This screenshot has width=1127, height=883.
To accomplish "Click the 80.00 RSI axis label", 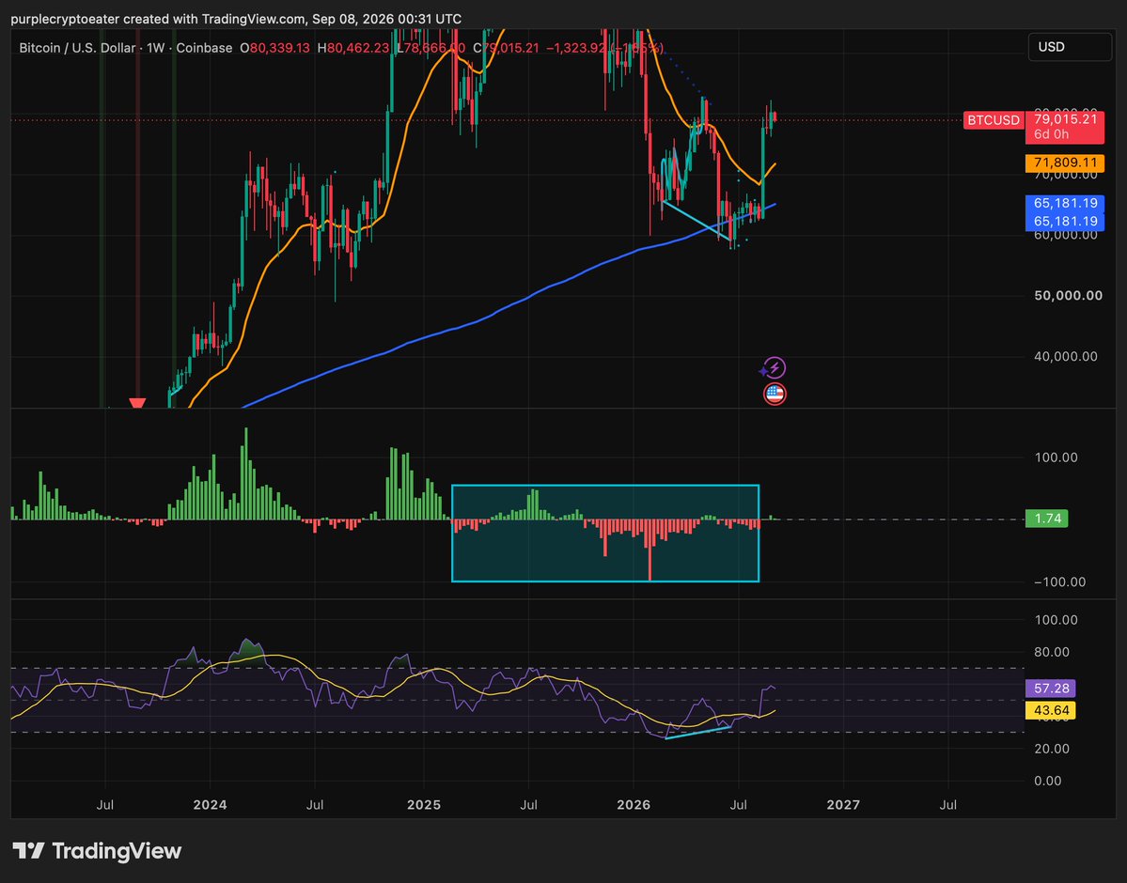I will 1052,652.
